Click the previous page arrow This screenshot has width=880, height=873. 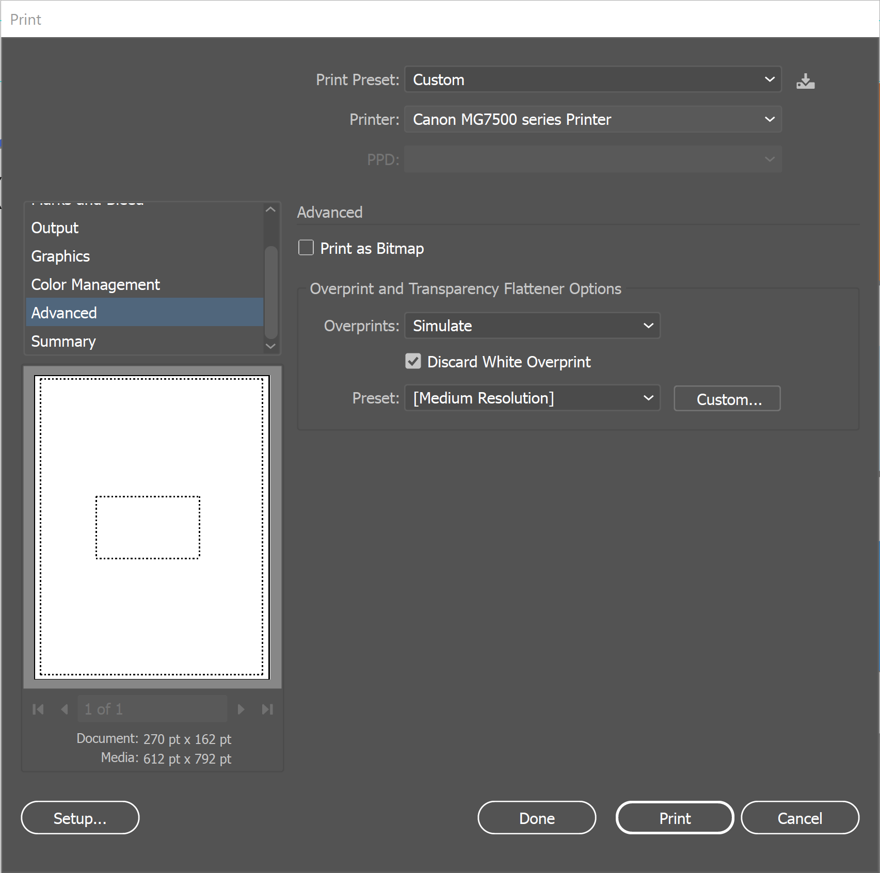[x=64, y=709]
